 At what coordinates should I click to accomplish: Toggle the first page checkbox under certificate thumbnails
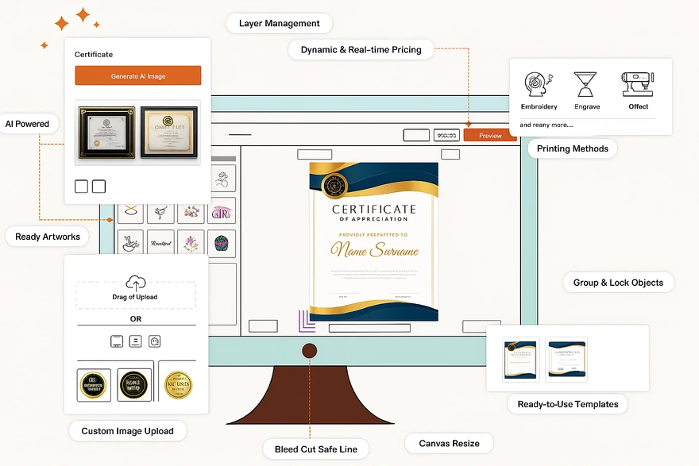pos(81,186)
